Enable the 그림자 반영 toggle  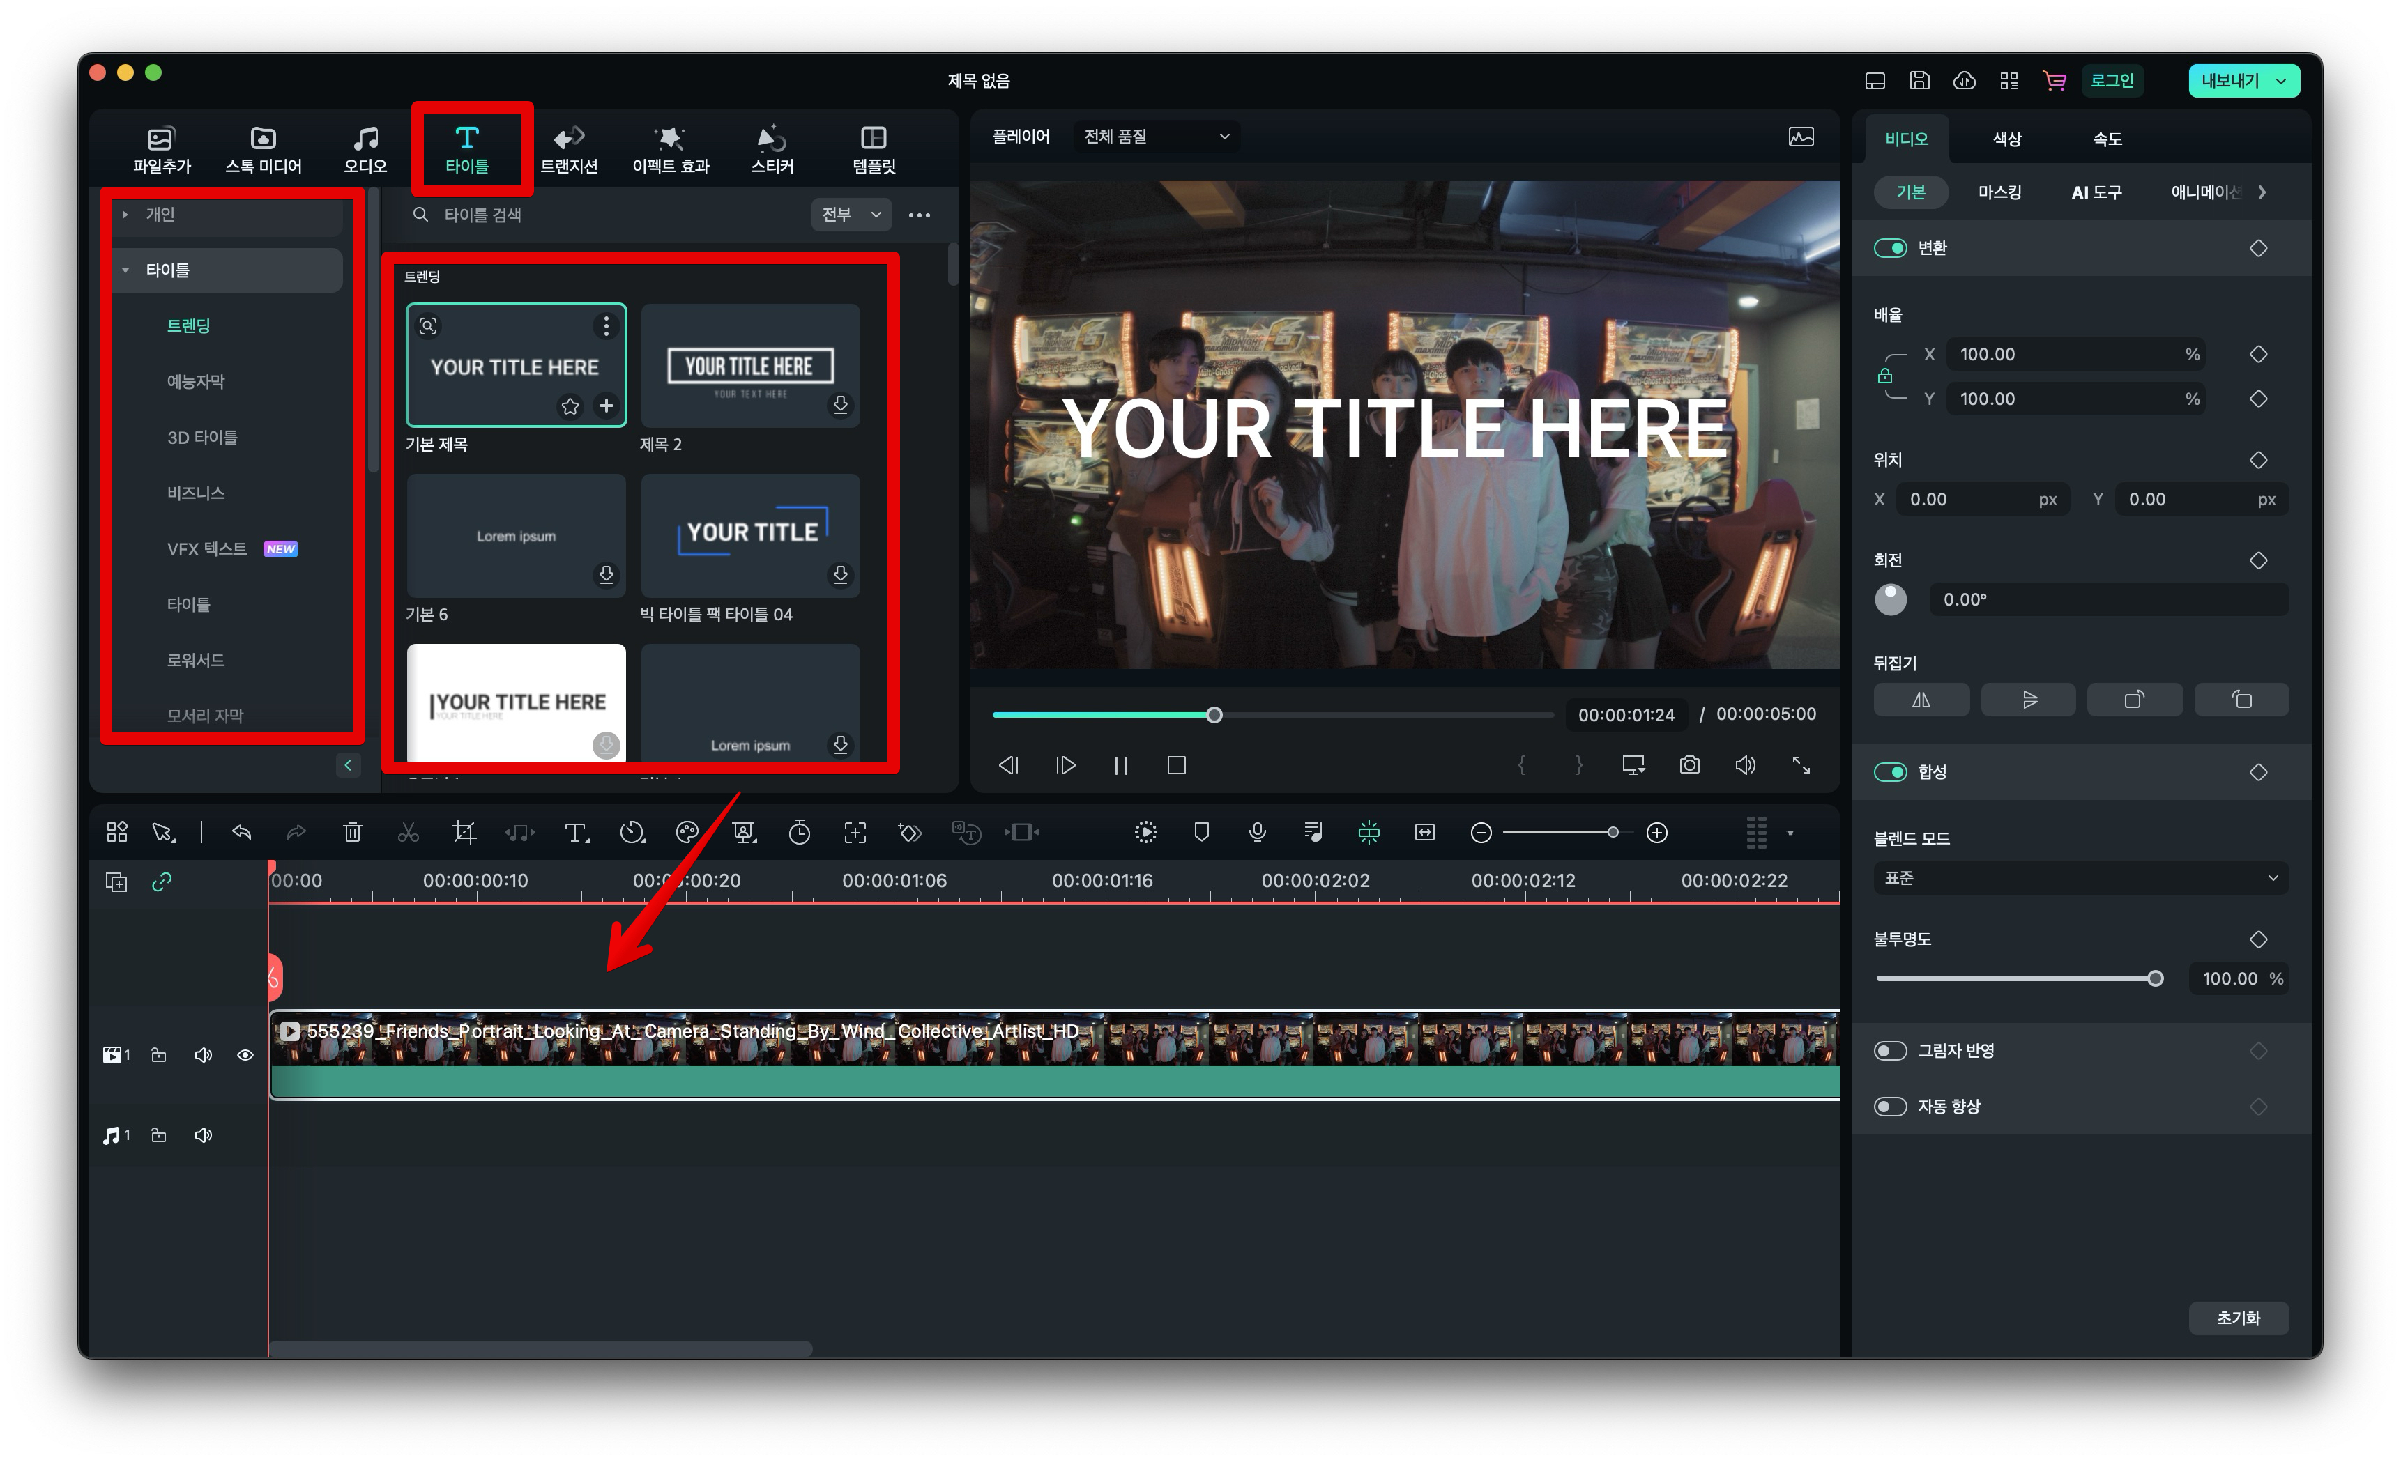(x=1891, y=1051)
